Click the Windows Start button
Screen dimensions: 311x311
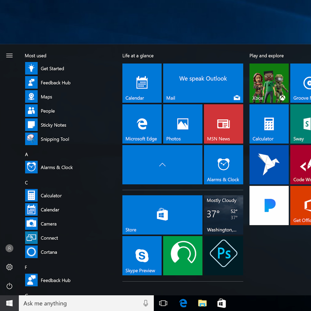[x=9, y=303]
